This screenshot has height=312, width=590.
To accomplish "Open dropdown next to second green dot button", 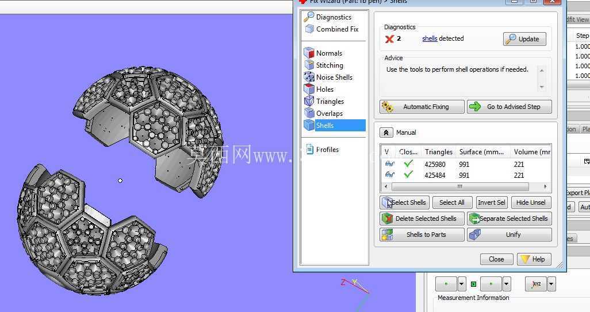I will 507,284.
